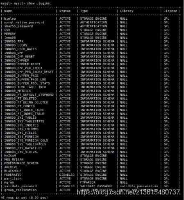Screen dimensions: 184x200
Task: Click the License column header
Action: tap(170, 11)
